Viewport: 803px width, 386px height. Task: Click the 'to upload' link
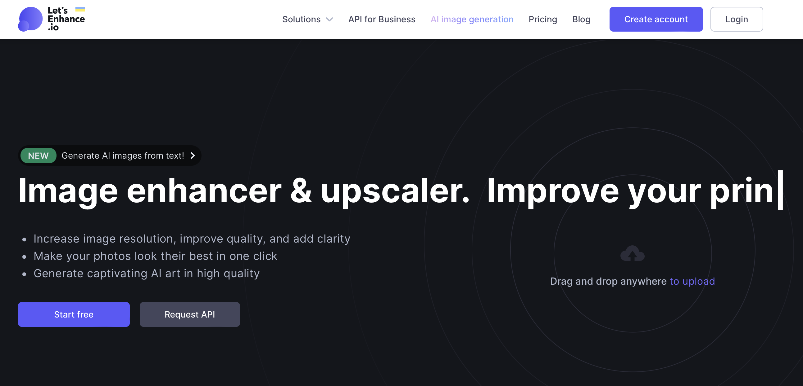[x=692, y=281]
